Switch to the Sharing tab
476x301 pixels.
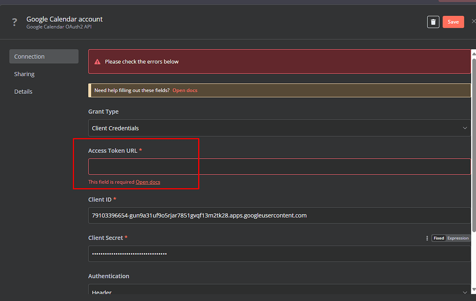[24, 74]
